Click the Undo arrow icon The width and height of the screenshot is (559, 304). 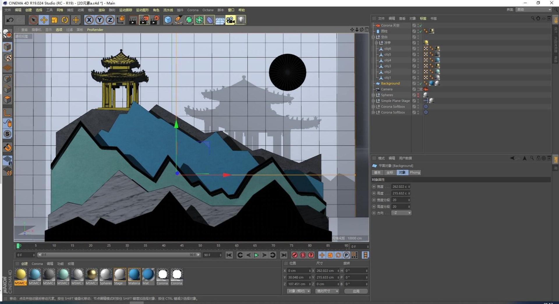tap(10, 20)
